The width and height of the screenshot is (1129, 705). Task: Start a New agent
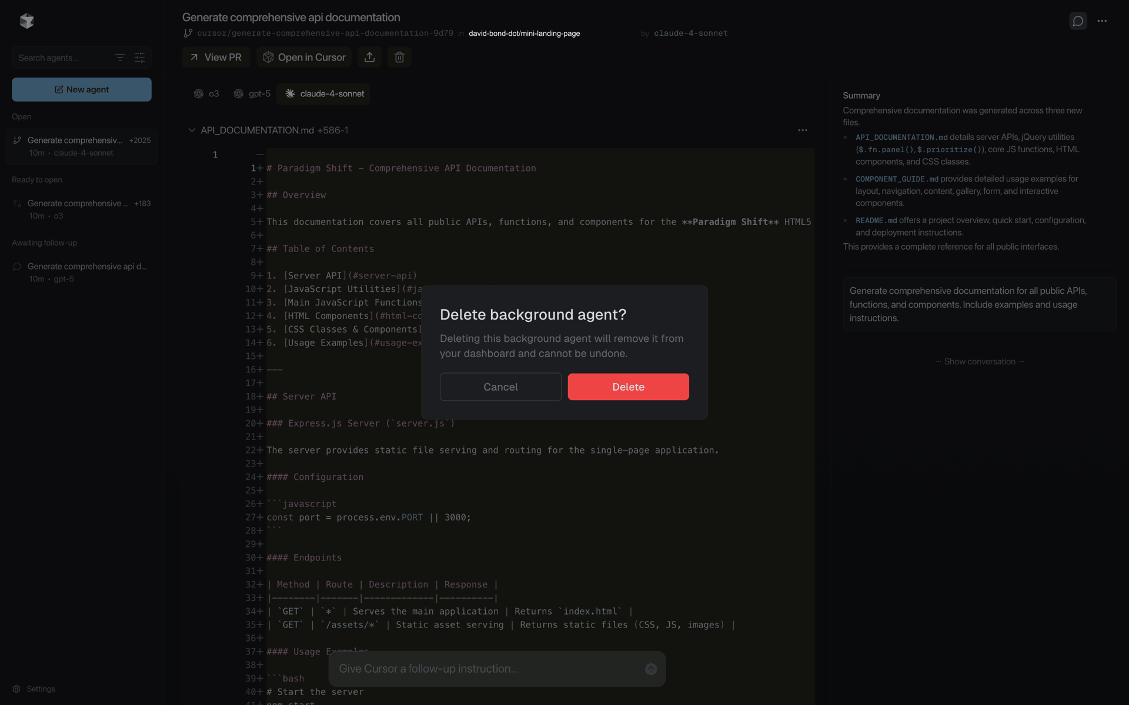[82, 89]
